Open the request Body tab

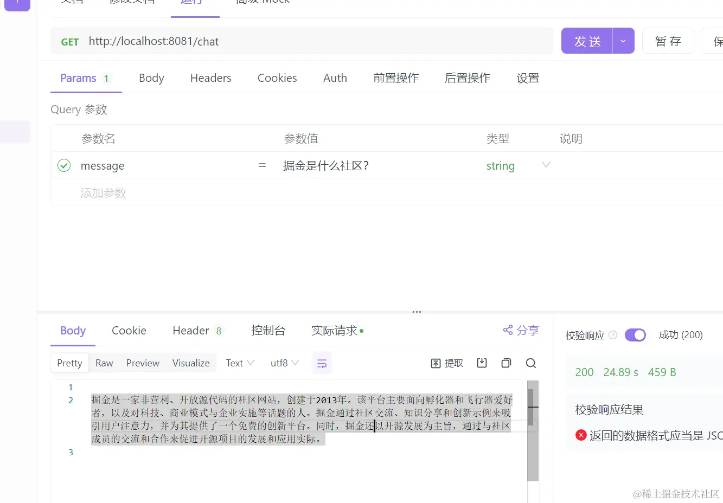click(x=151, y=78)
